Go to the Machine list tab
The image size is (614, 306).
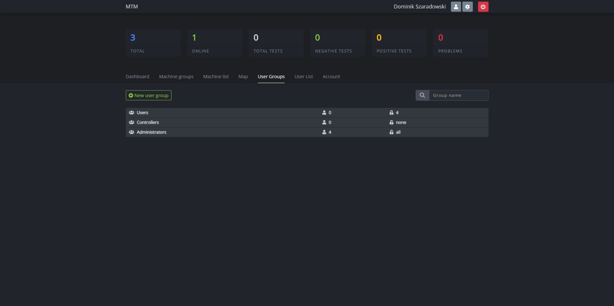[x=216, y=77]
